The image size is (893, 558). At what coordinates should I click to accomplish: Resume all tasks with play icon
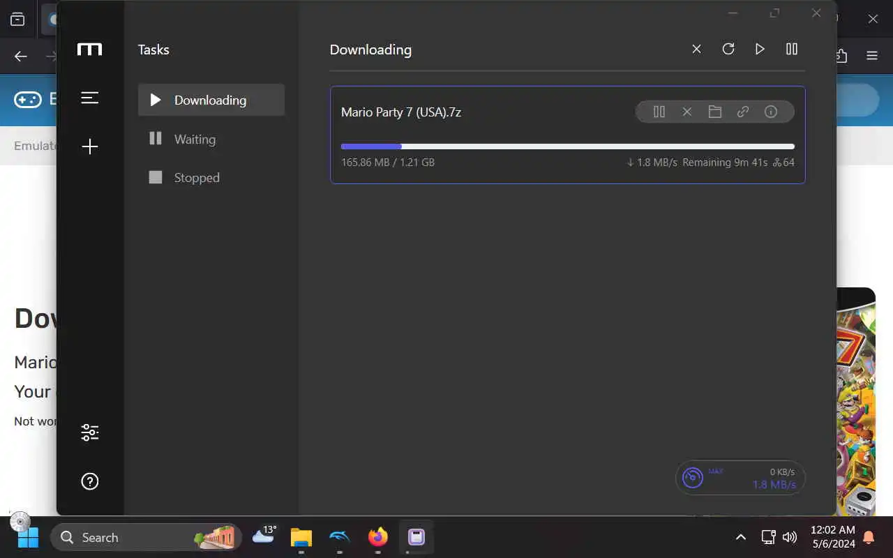tap(760, 49)
